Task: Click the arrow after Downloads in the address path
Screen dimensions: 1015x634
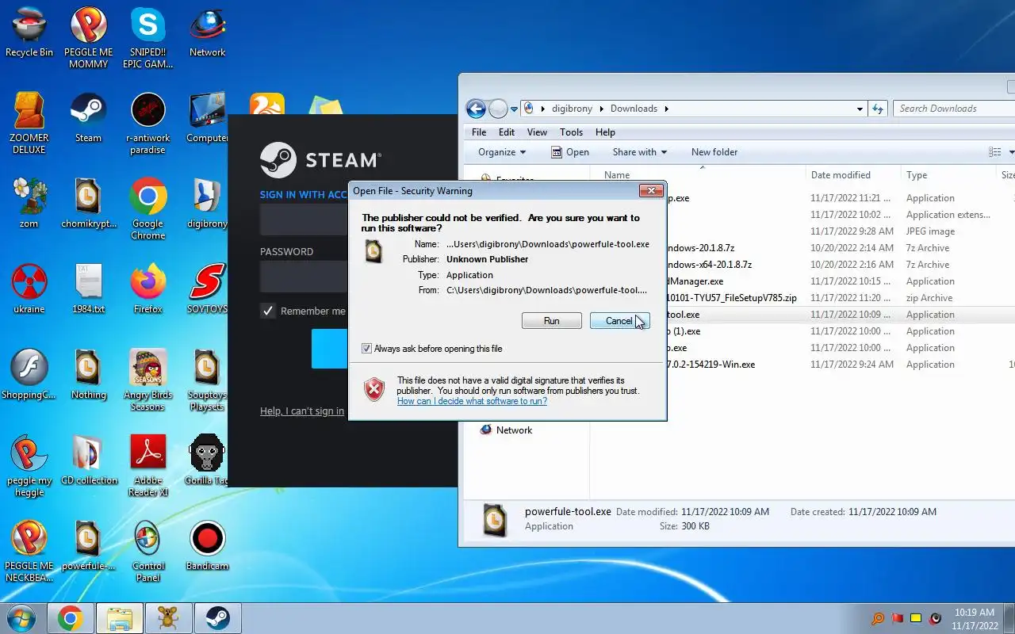Action: (x=666, y=109)
